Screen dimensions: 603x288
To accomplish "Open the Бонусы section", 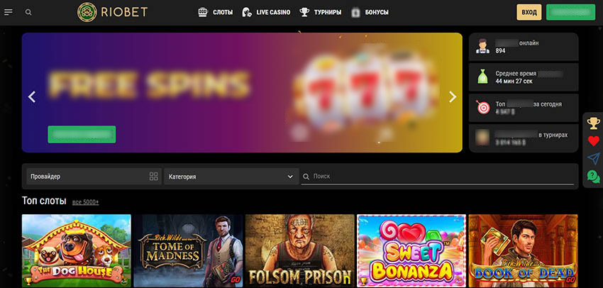I will tap(370, 12).
